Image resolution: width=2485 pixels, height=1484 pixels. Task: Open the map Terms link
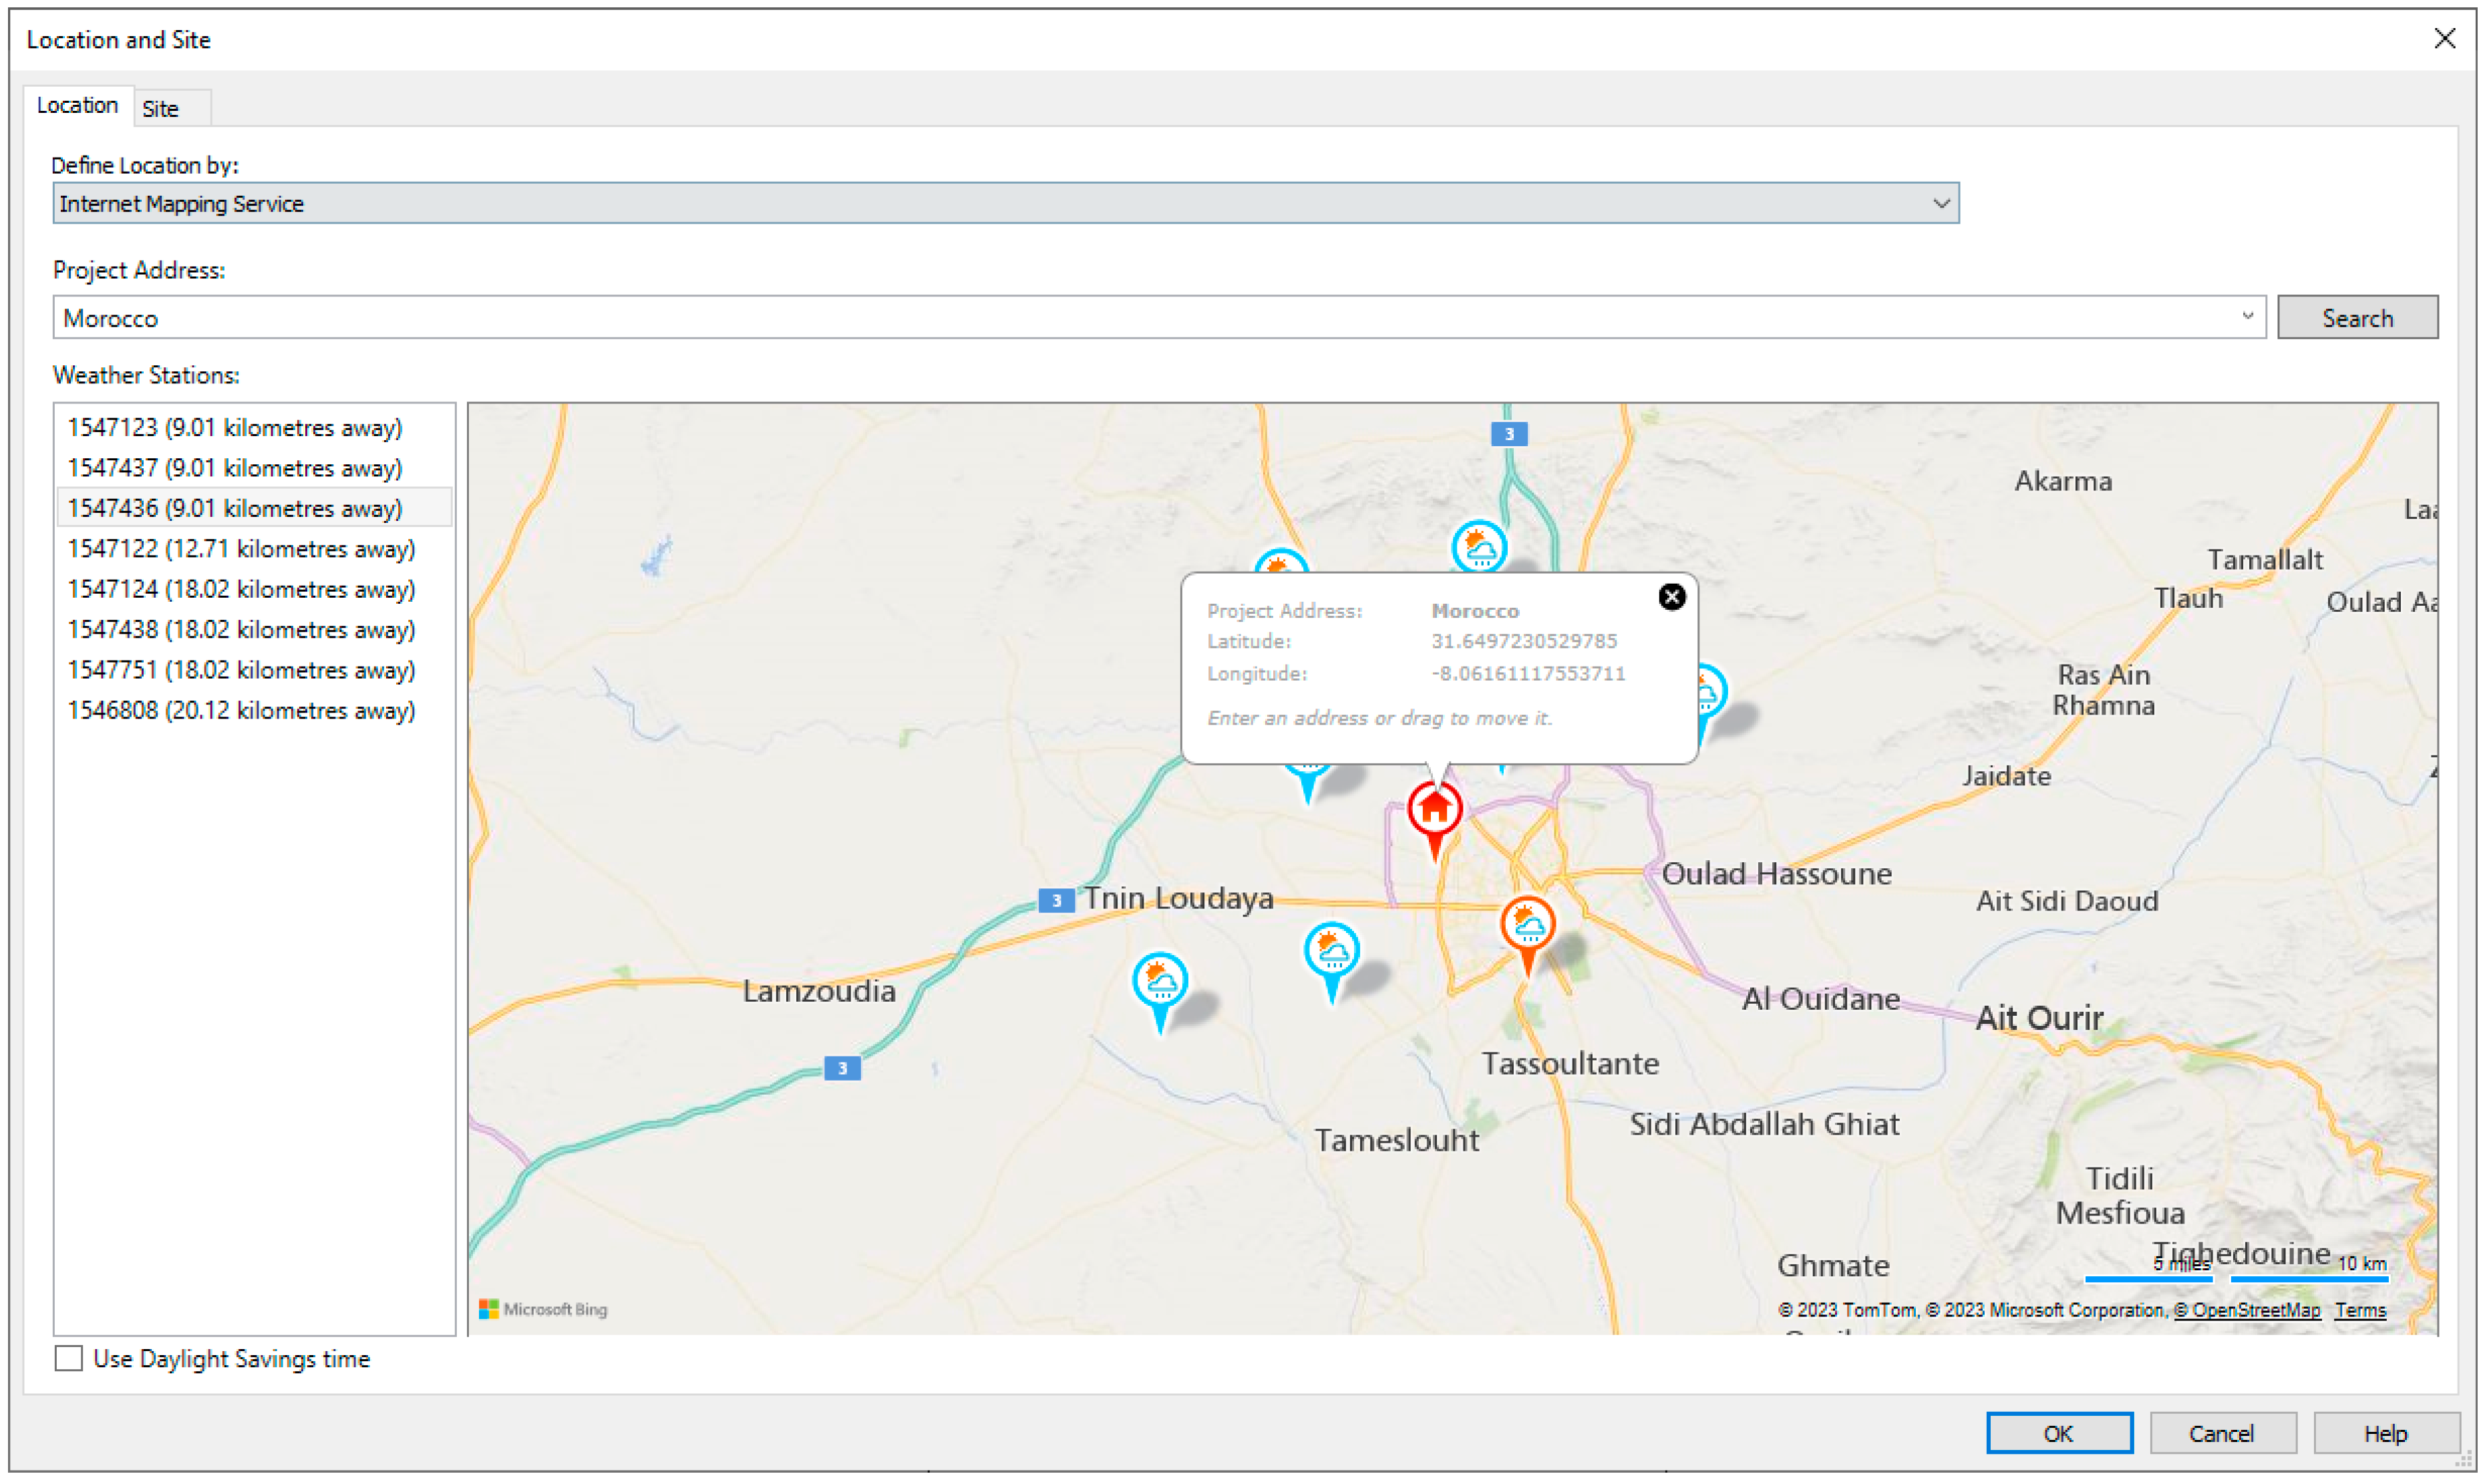tap(2360, 1311)
